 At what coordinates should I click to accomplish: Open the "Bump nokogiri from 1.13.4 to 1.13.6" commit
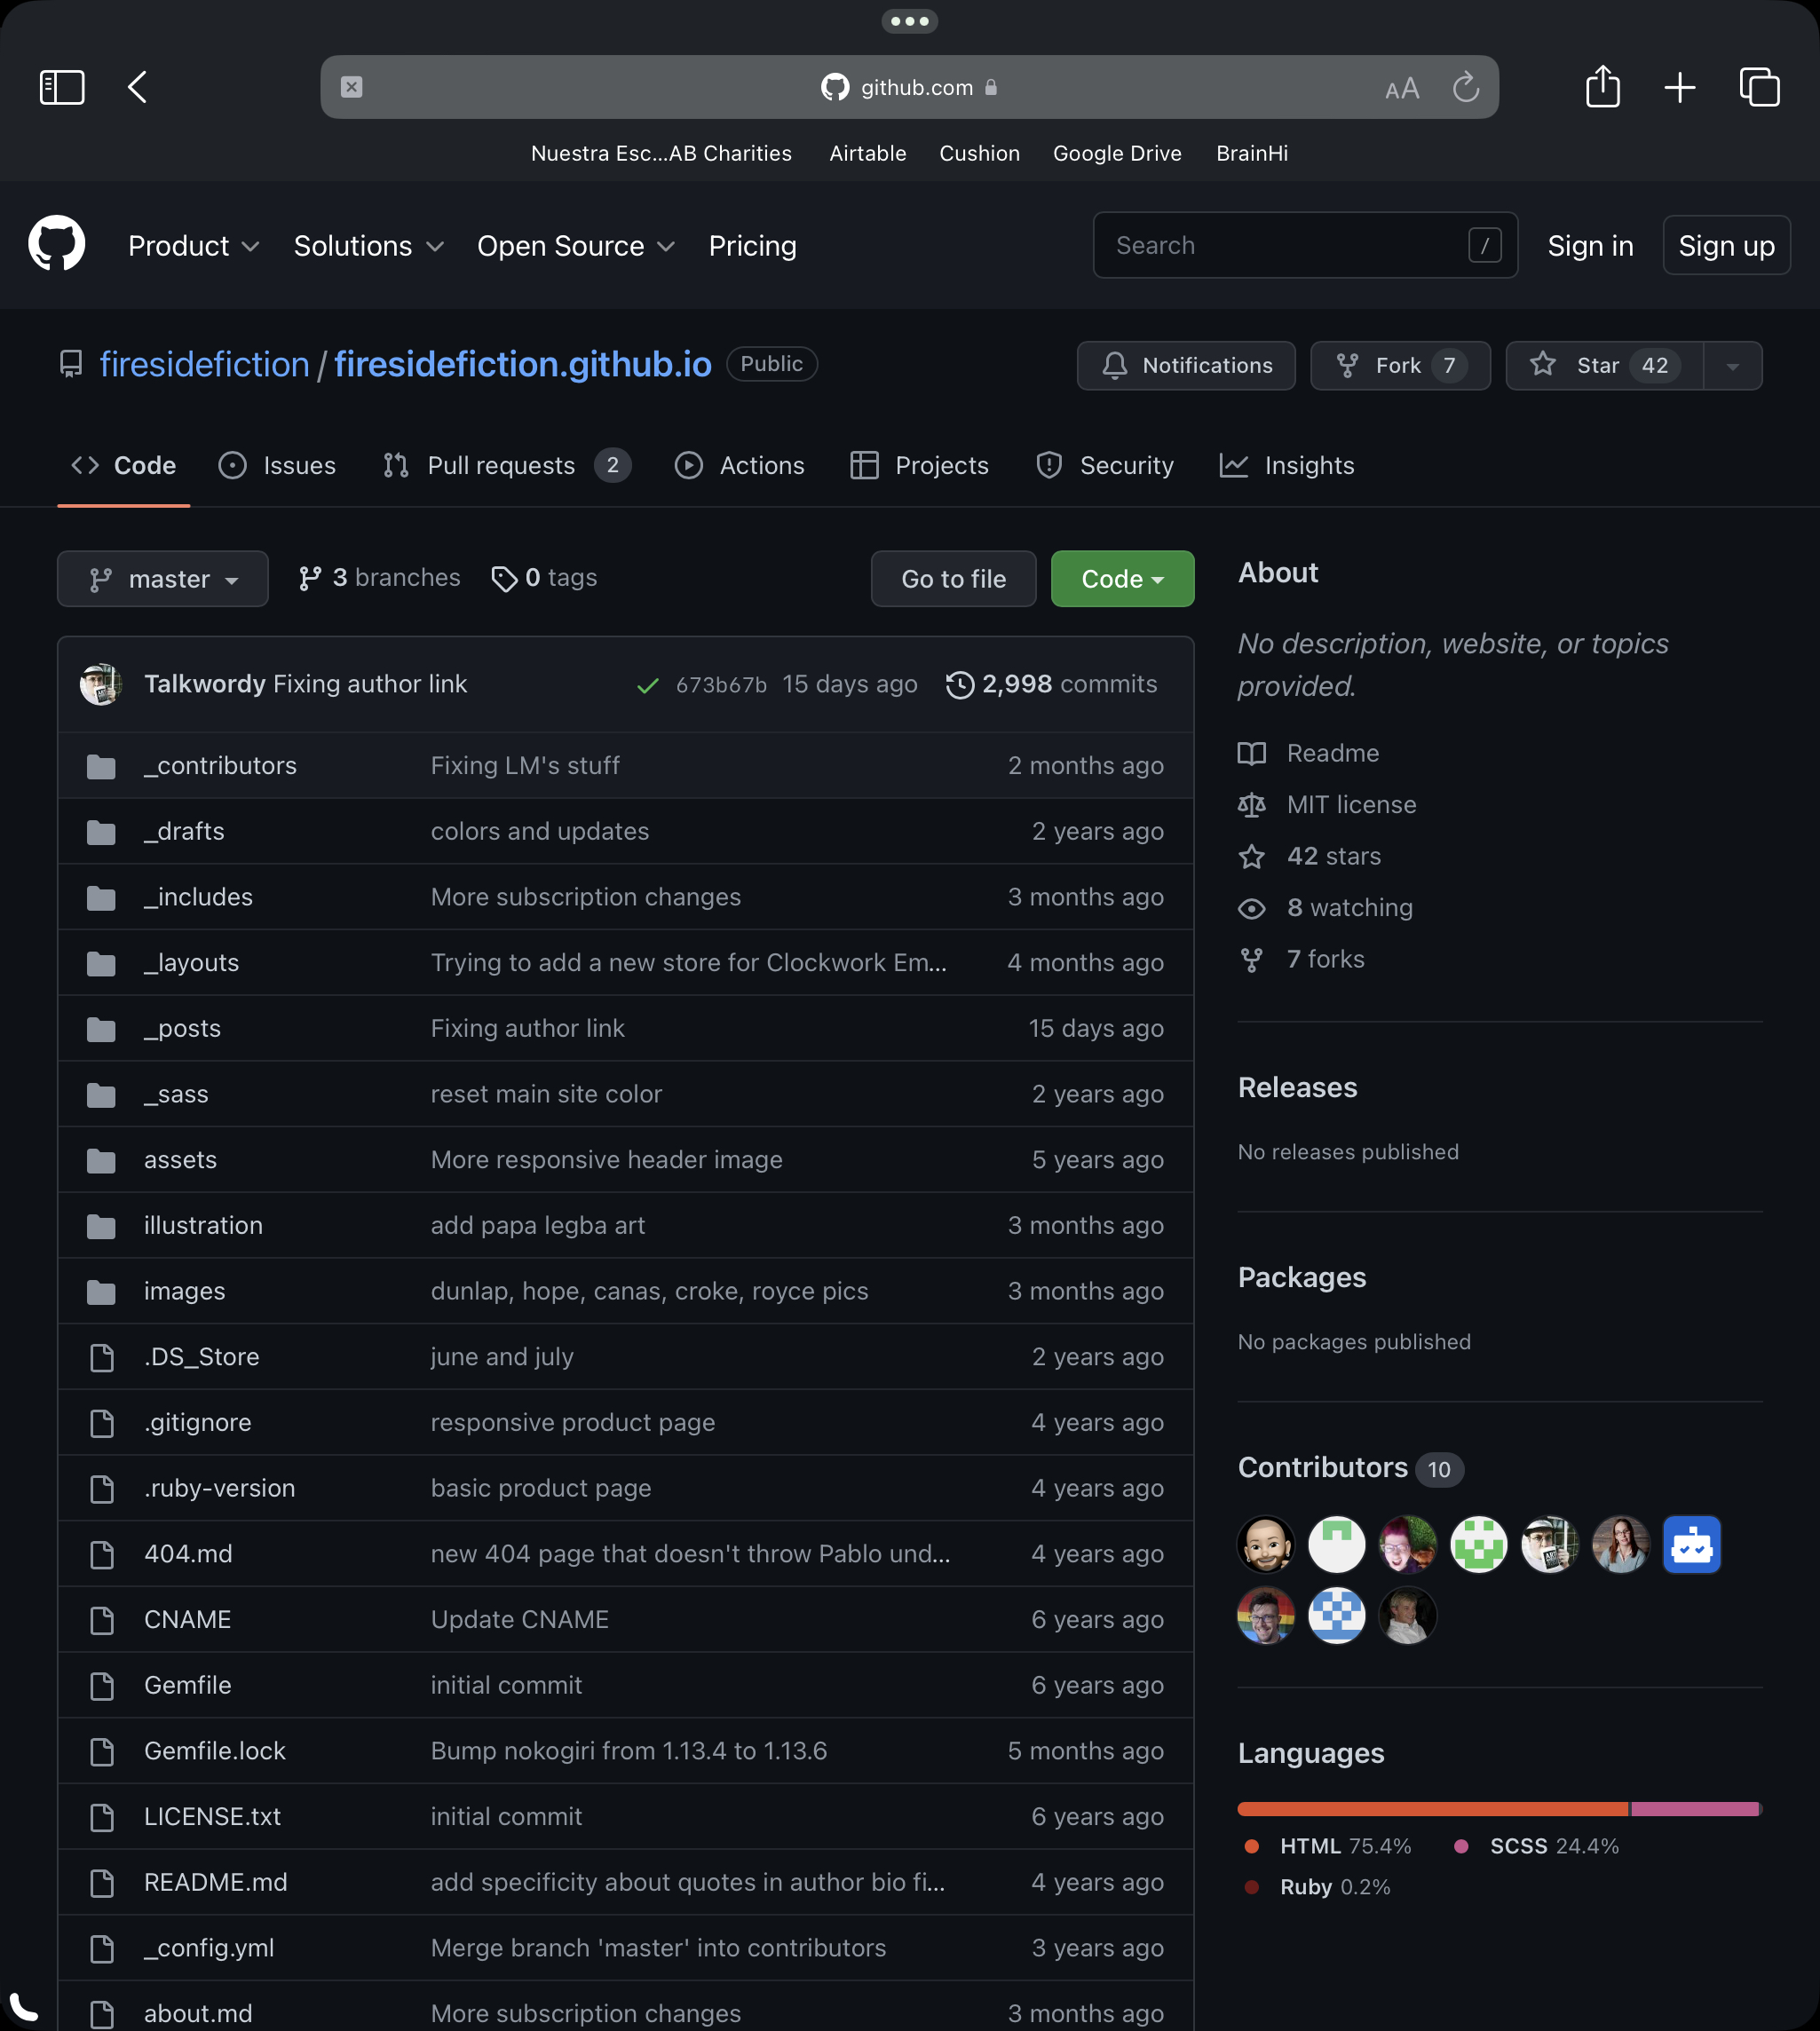coord(629,1751)
